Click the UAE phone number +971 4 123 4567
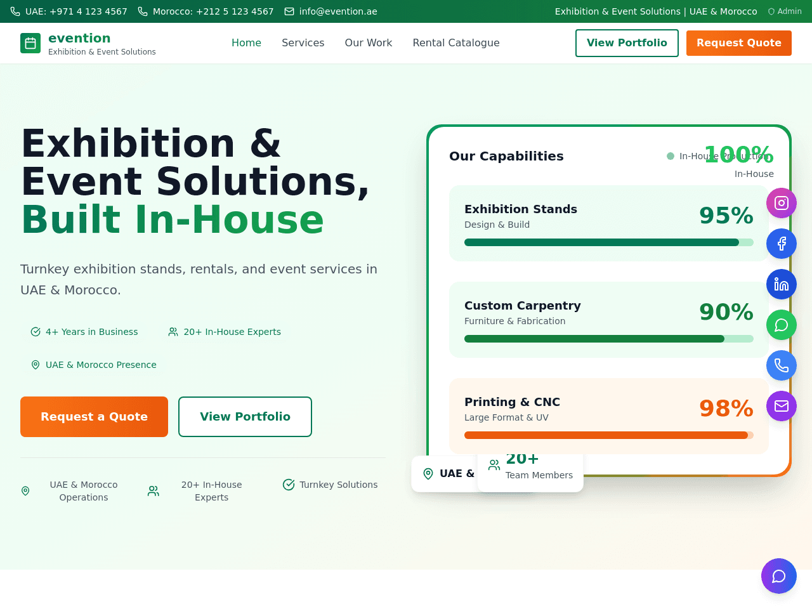Image resolution: width=812 pixels, height=609 pixels. [x=76, y=11]
